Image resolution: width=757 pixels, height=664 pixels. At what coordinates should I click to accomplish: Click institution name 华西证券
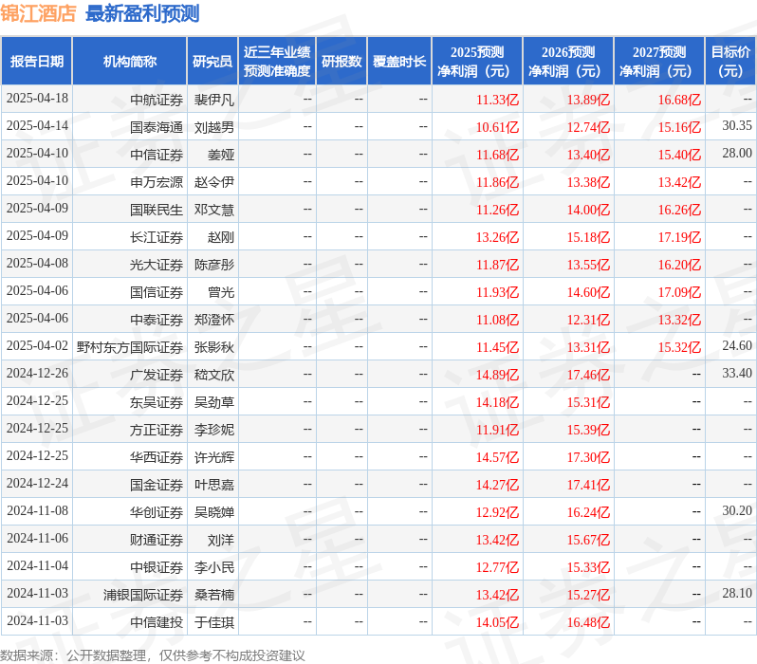[157, 457]
